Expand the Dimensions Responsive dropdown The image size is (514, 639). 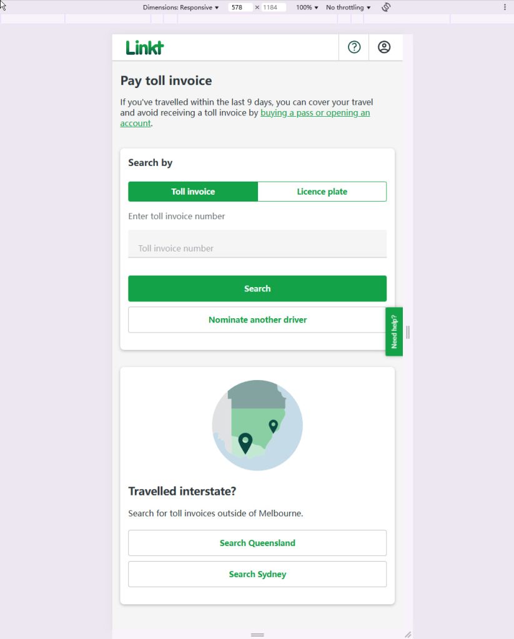(x=180, y=7)
